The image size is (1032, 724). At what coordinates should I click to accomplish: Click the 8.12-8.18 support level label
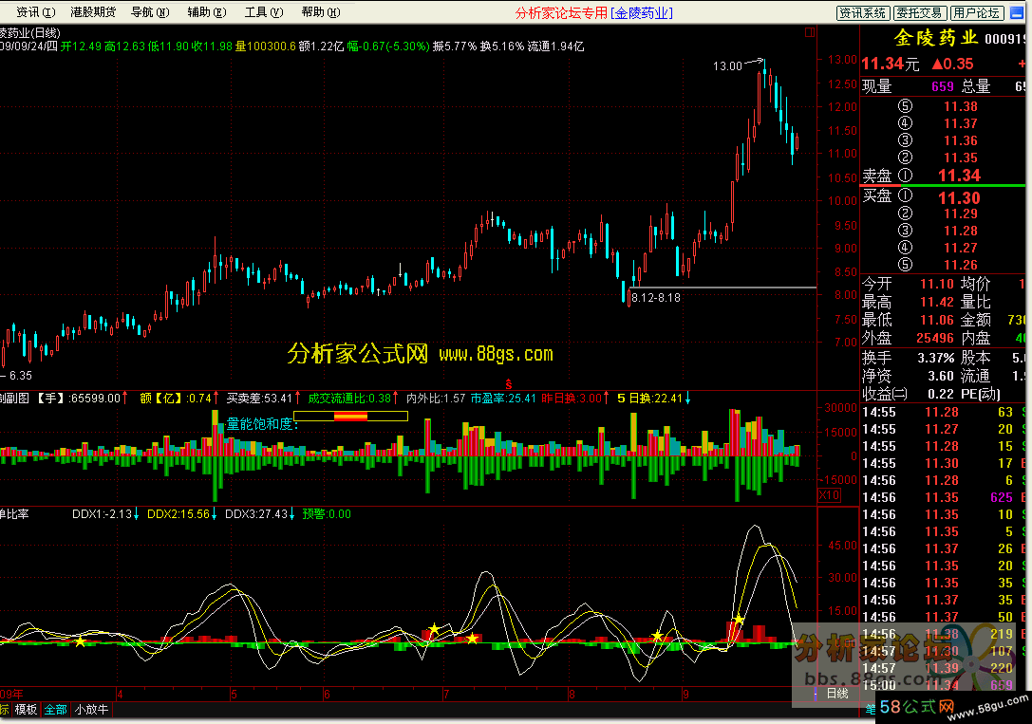click(655, 298)
